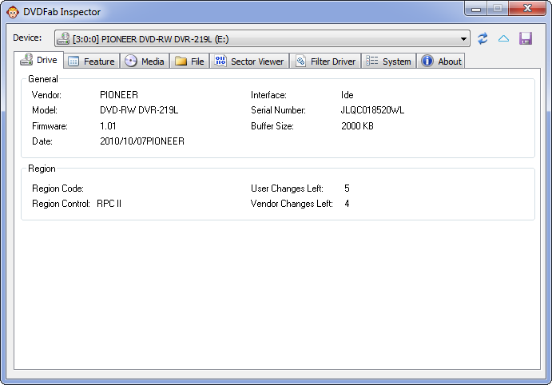Click the purple save floppy icon
The width and height of the screenshot is (552, 385).
pyautogui.click(x=526, y=38)
